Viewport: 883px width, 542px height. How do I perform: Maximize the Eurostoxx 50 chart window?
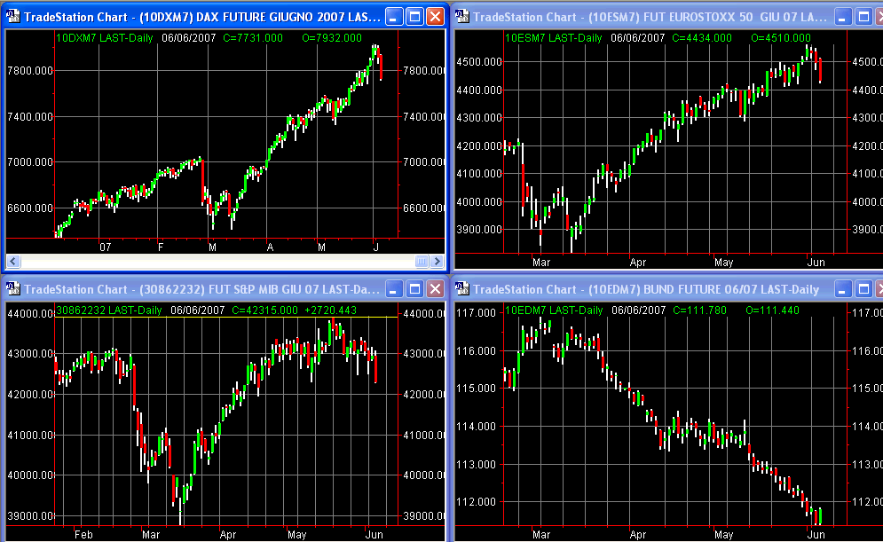(864, 17)
